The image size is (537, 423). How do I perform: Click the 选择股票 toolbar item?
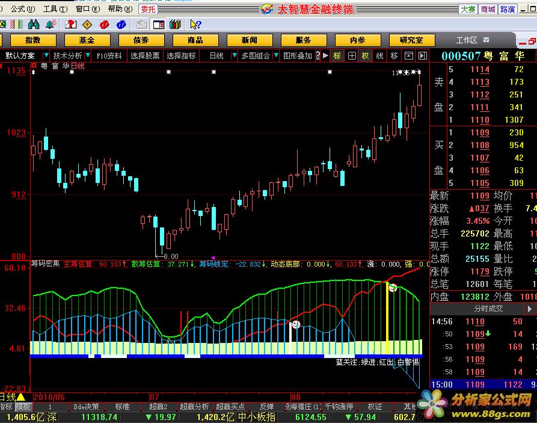145,55
